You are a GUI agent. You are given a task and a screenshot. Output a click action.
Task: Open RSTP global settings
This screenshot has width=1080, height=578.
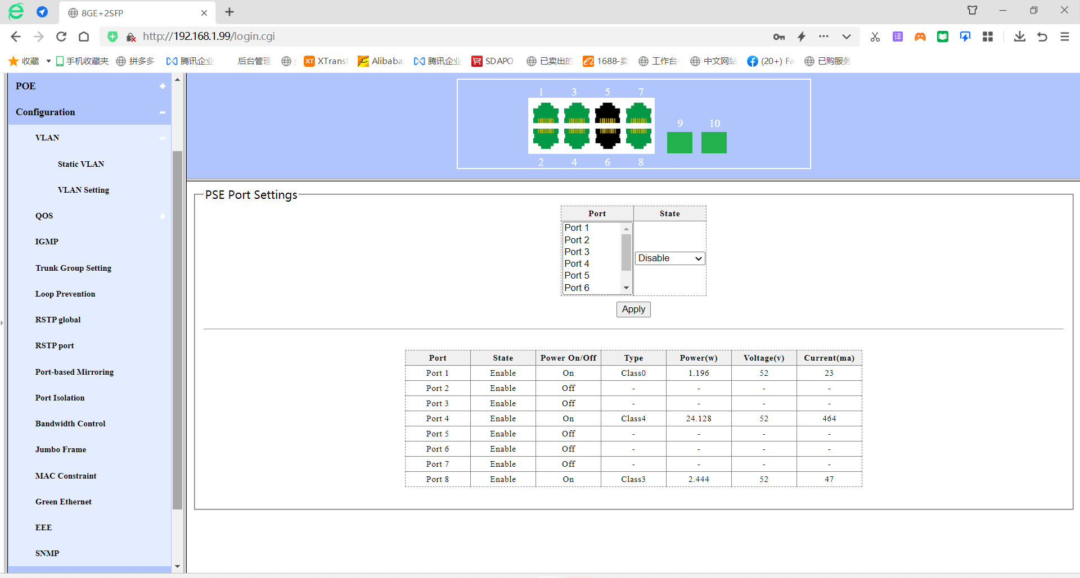[x=58, y=320]
